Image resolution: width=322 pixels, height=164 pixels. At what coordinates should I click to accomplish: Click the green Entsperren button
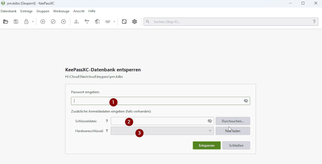coord(207,146)
